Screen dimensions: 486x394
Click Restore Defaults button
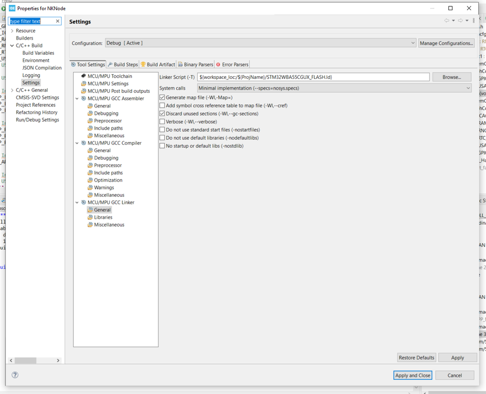(x=416, y=358)
